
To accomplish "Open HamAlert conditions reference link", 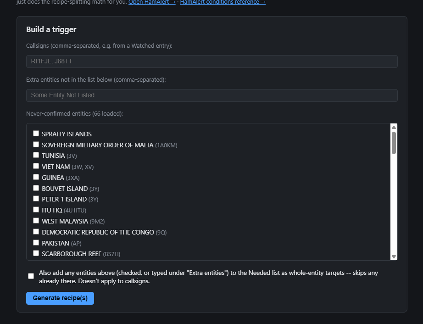I will coord(223,2).
